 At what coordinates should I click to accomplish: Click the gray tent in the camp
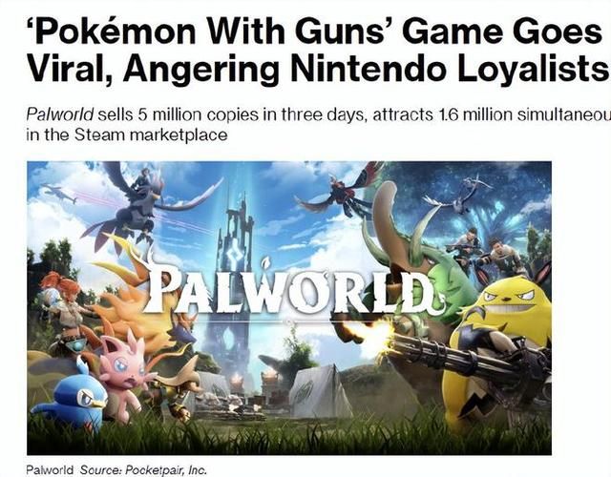coord(320,391)
